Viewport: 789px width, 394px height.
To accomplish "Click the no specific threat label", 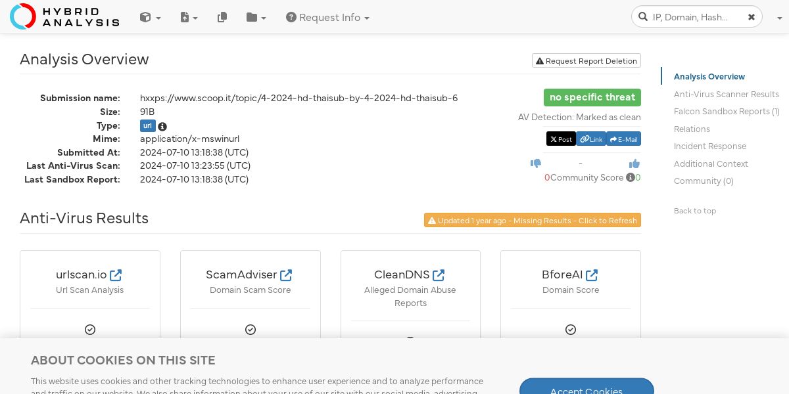I will click(x=592, y=97).
